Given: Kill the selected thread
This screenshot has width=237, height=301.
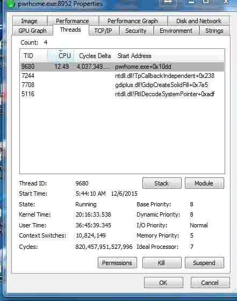Looking at the screenshot, I should (162, 263).
